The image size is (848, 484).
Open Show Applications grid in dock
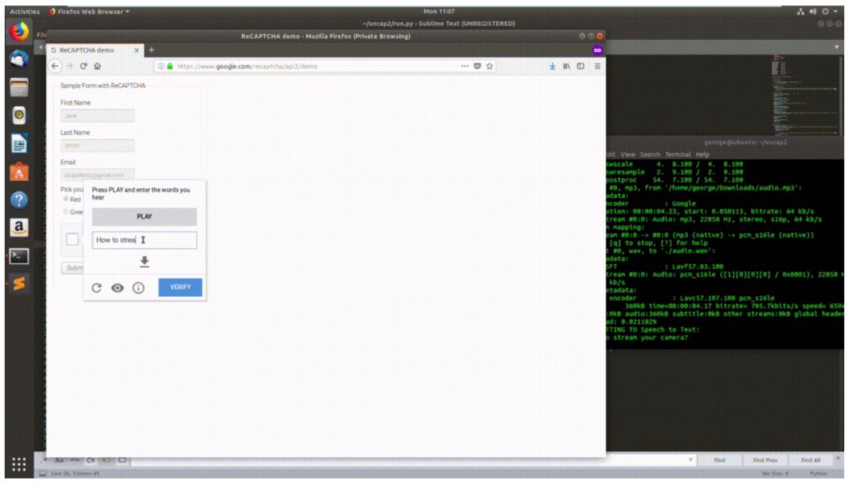click(19, 464)
